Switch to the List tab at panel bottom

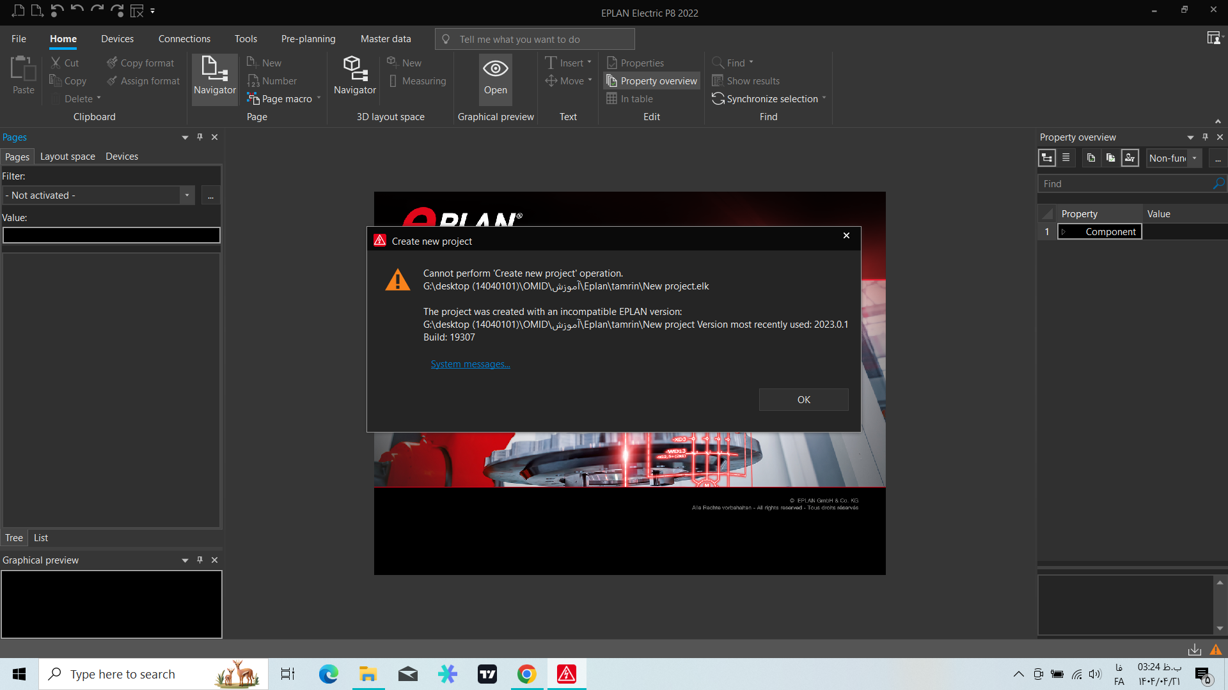tap(41, 538)
